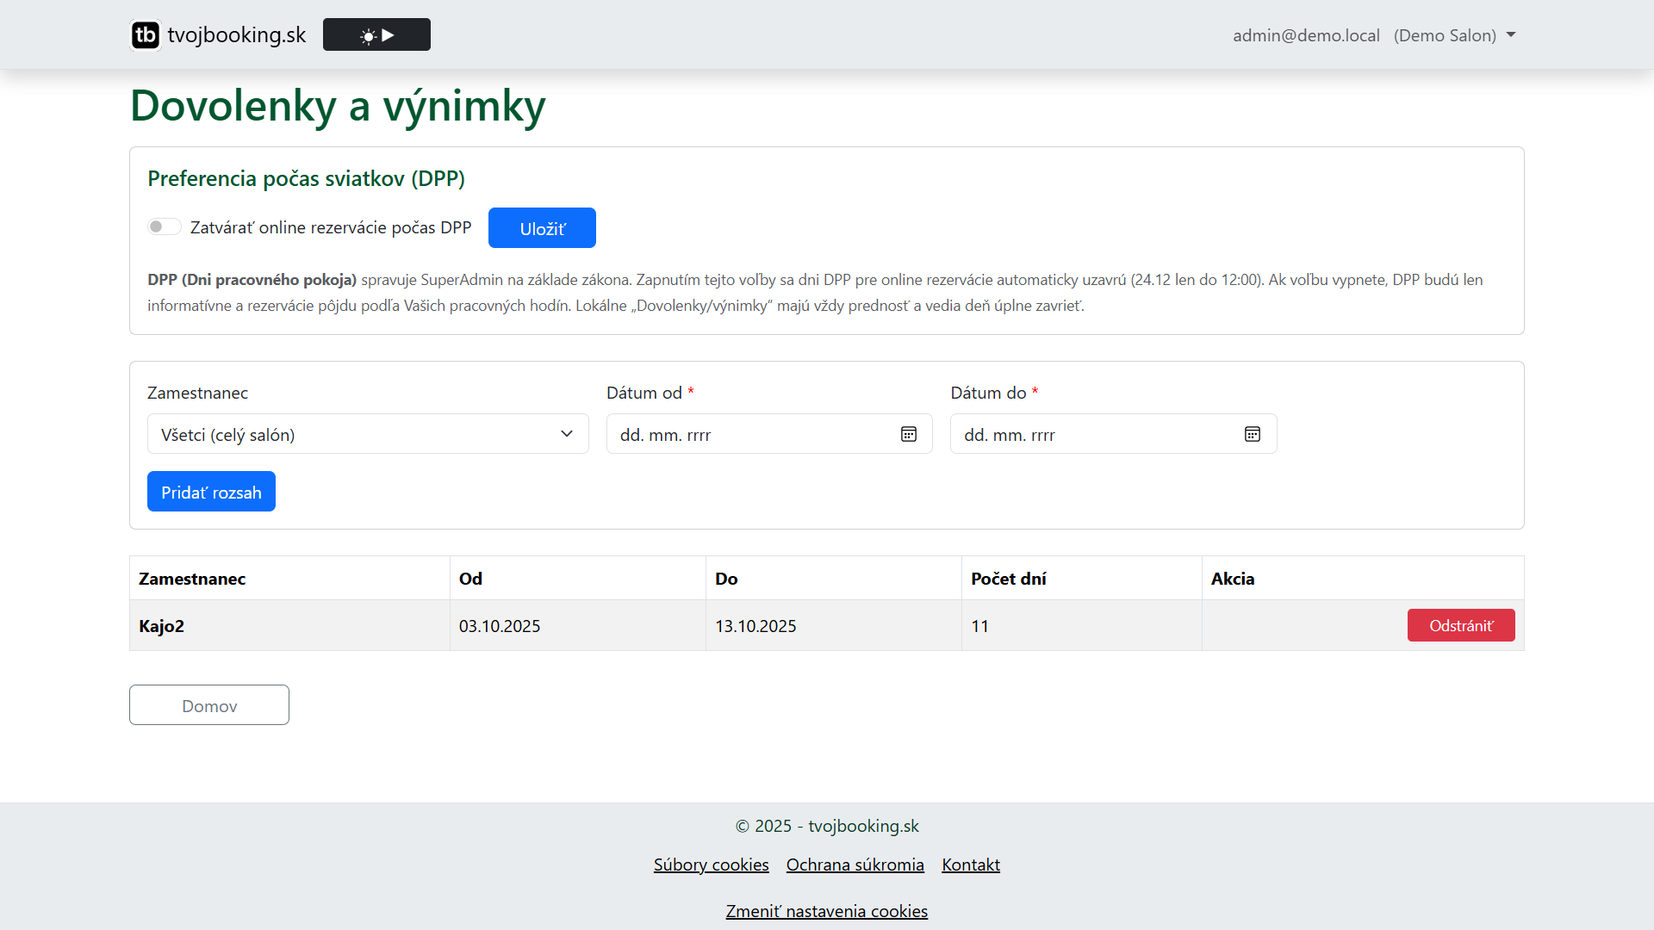Remove the Kajo2 vacation with Odstrániť
Image resolution: width=1654 pixels, height=930 pixels.
click(1460, 625)
